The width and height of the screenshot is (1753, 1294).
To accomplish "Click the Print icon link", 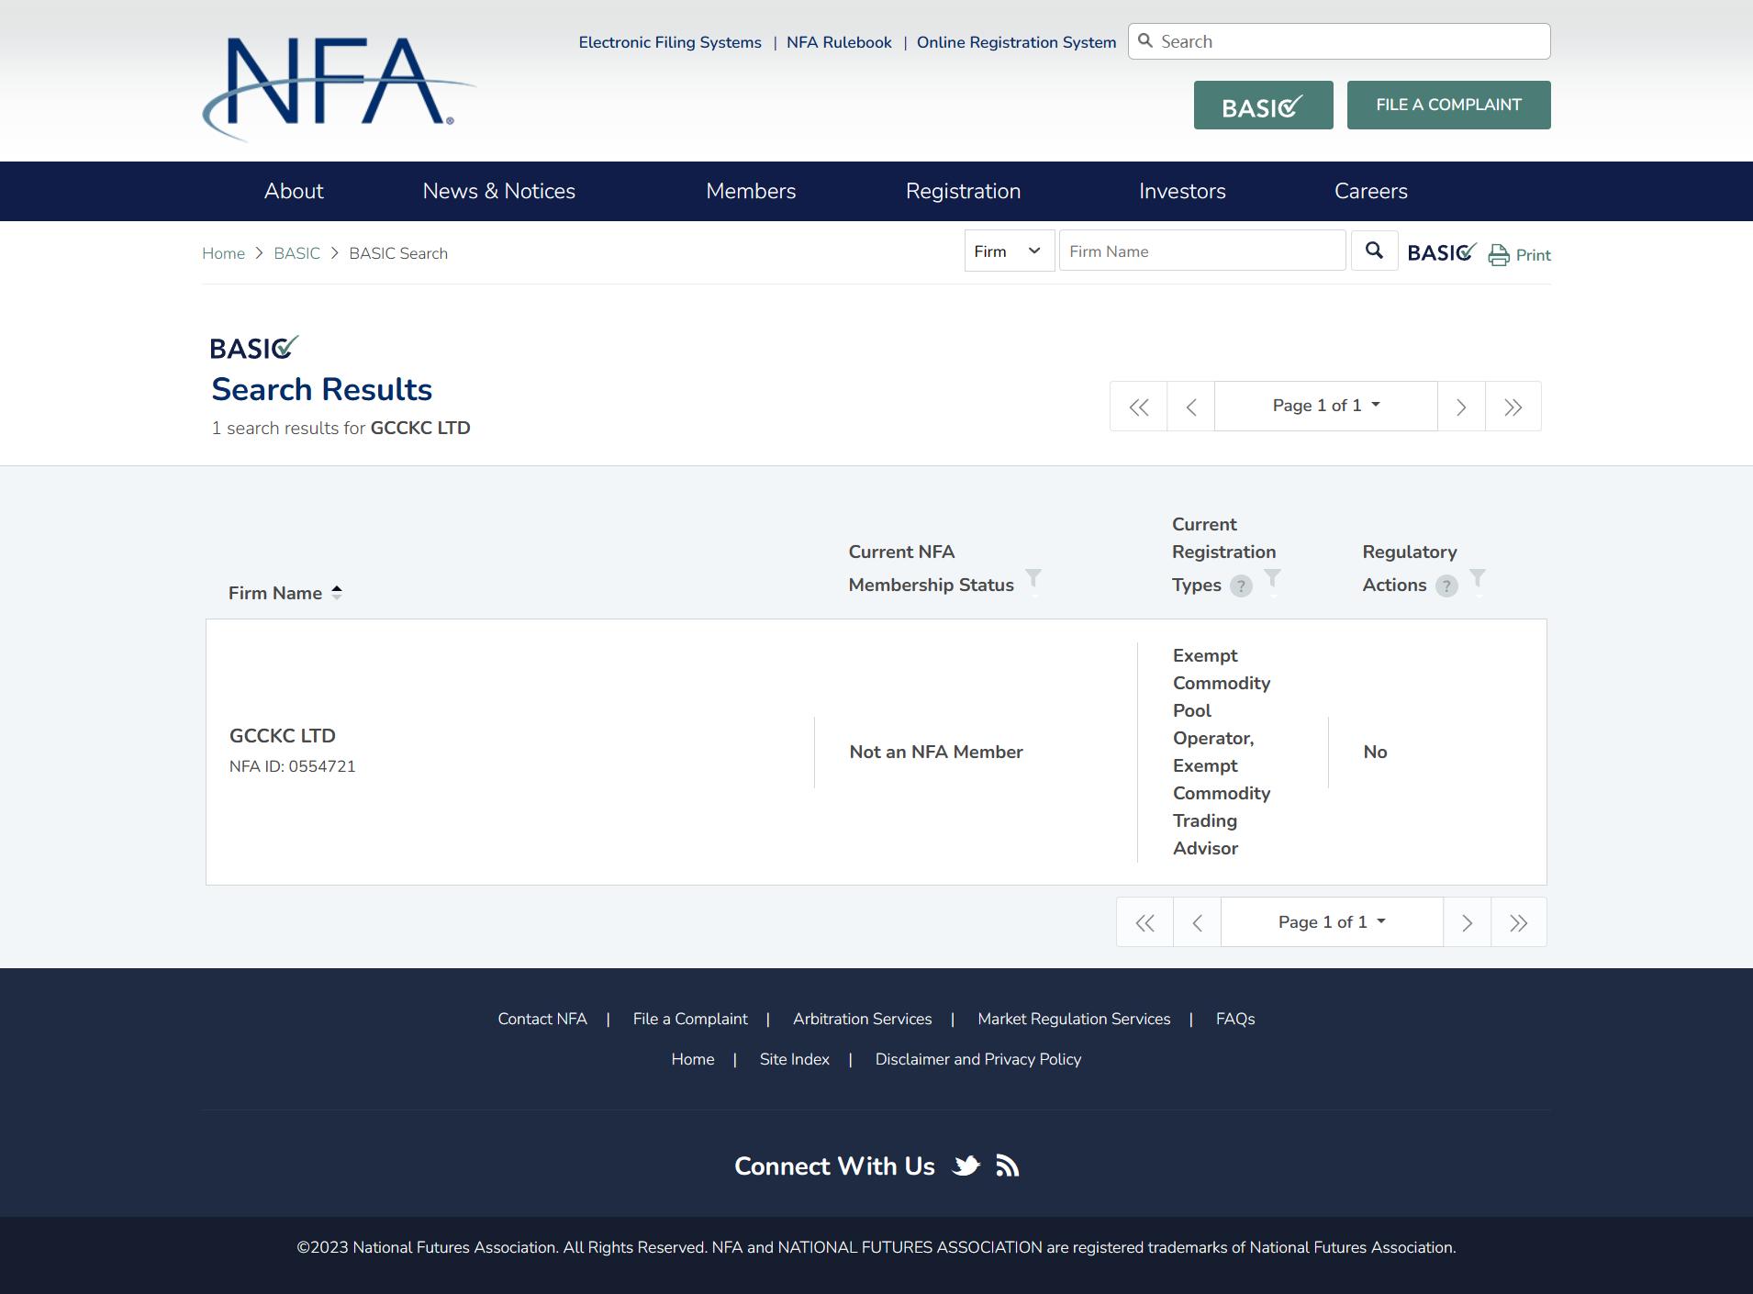I will (x=1519, y=254).
